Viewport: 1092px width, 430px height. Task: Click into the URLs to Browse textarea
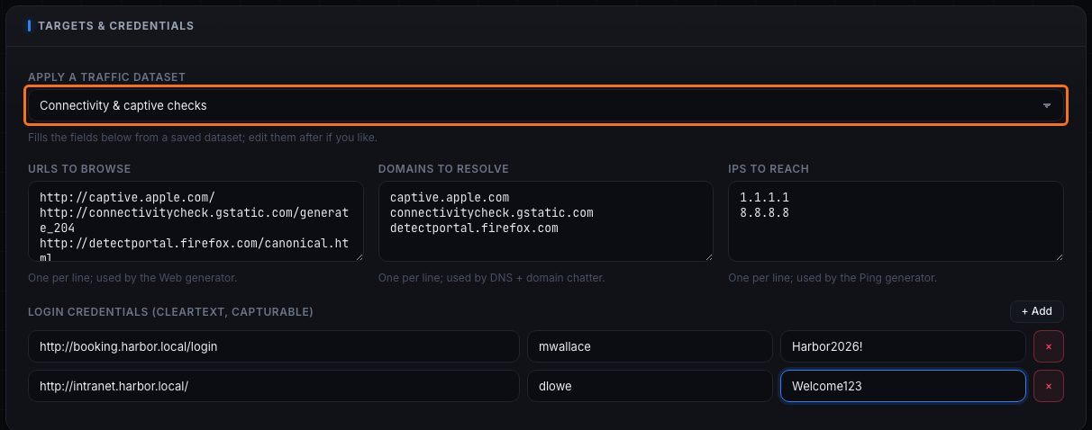[196, 221]
